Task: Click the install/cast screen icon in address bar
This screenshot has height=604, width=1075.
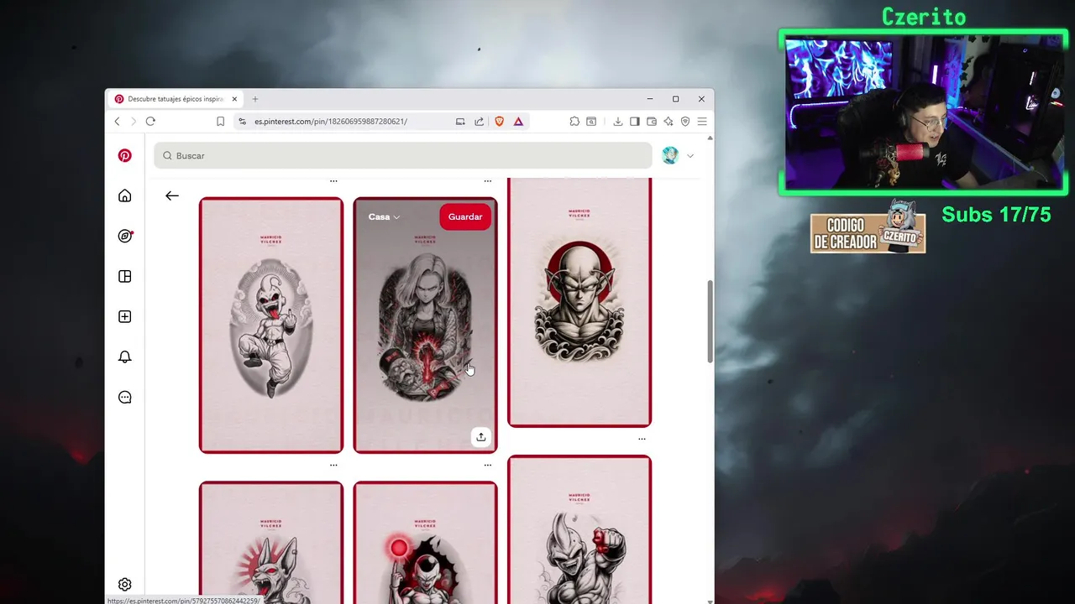Action: (x=460, y=121)
